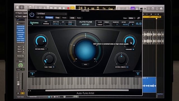Click the Tracking knob

click(130, 24)
